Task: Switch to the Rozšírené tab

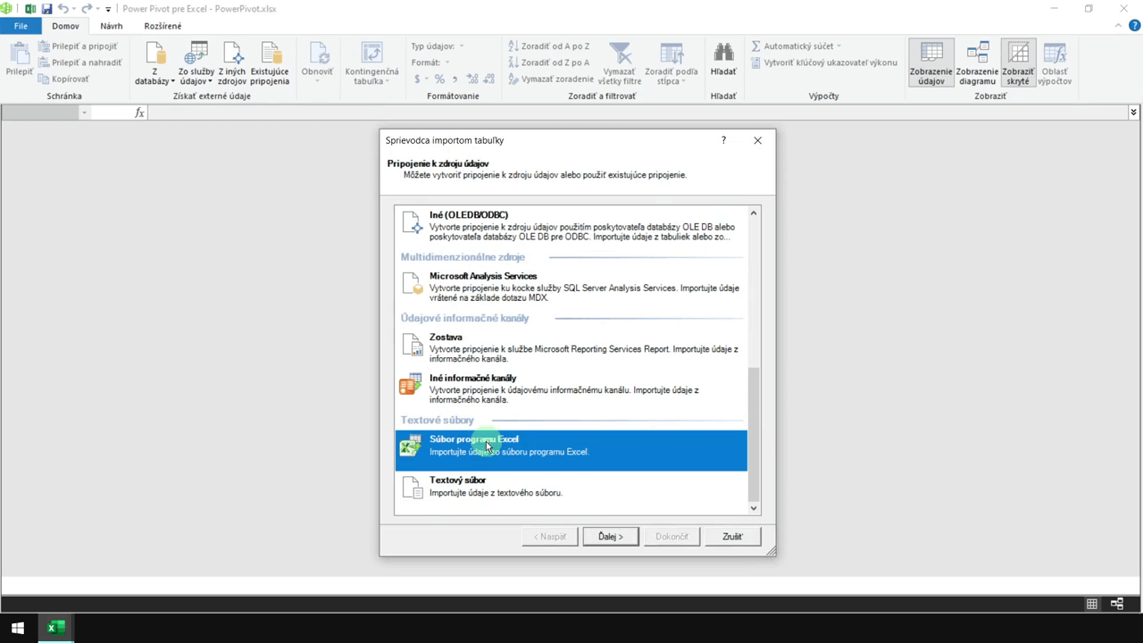Action: coord(163,26)
